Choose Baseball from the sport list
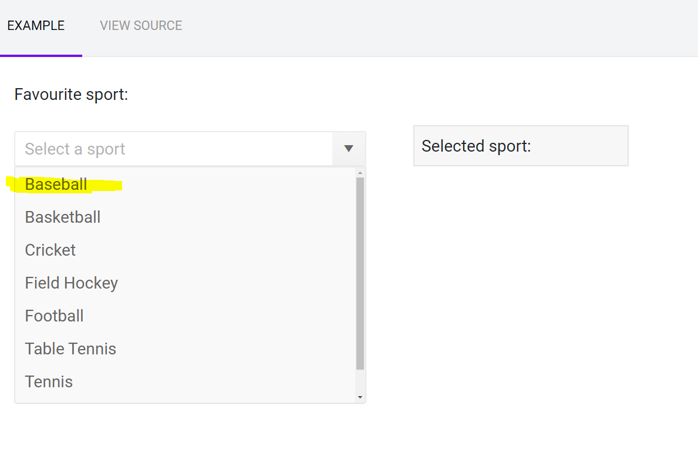This screenshot has height=449, width=698. click(185, 185)
